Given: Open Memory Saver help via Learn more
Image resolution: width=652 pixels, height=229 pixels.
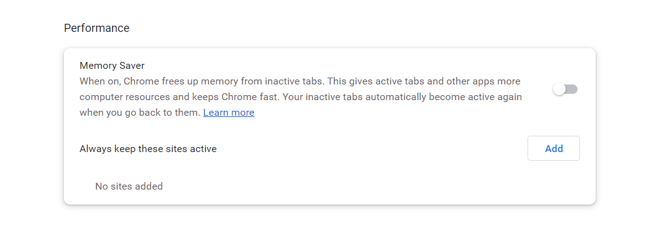Looking at the screenshot, I should tap(228, 113).
